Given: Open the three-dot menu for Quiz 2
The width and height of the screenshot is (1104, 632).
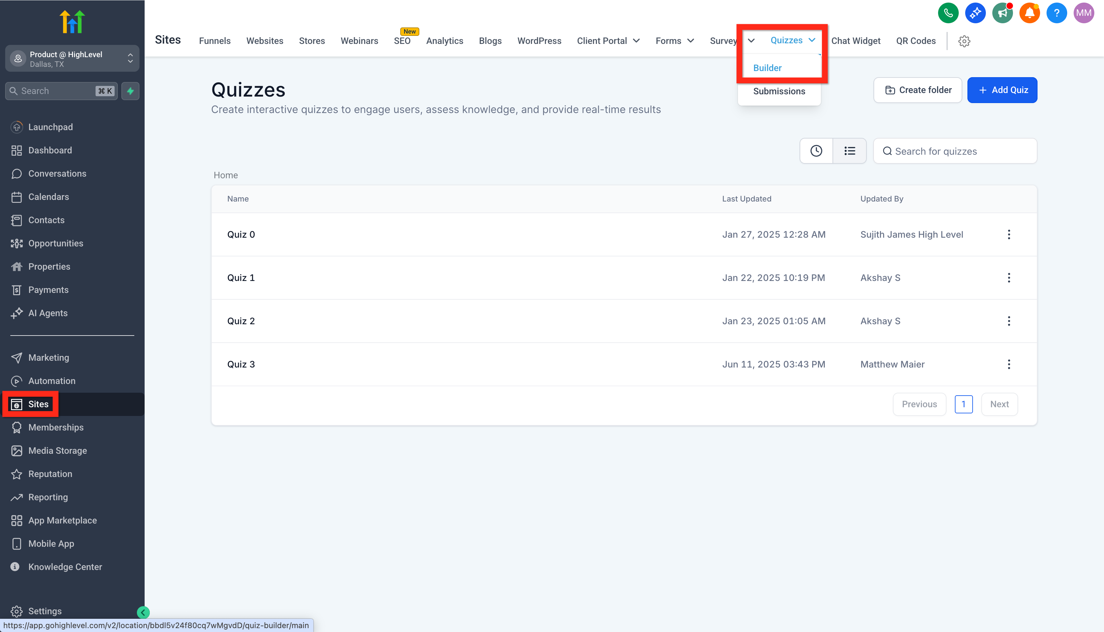Looking at the screenshot, I should click(x=1008, y=321).
